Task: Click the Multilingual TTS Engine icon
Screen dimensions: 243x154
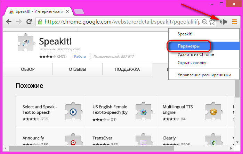Action: pyautogui.click(x=213, y=112)
